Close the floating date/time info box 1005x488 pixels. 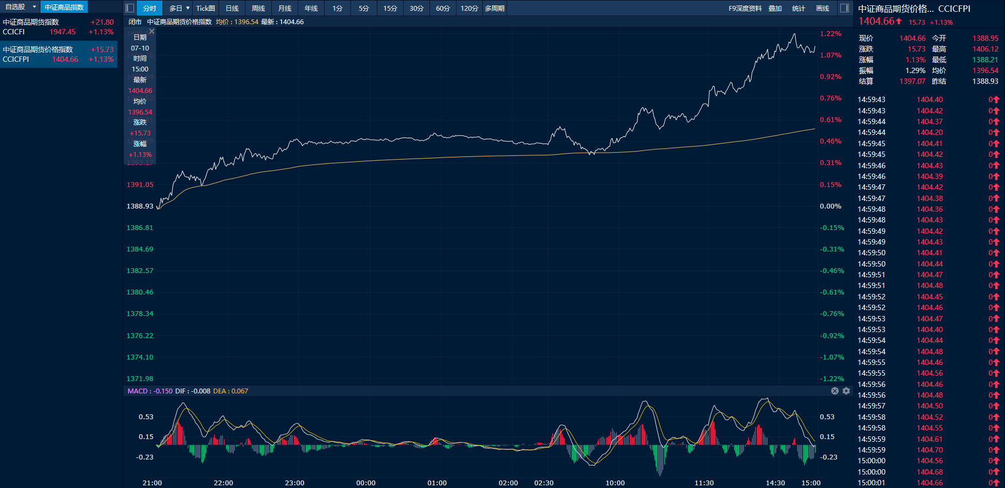coord(152,31)
